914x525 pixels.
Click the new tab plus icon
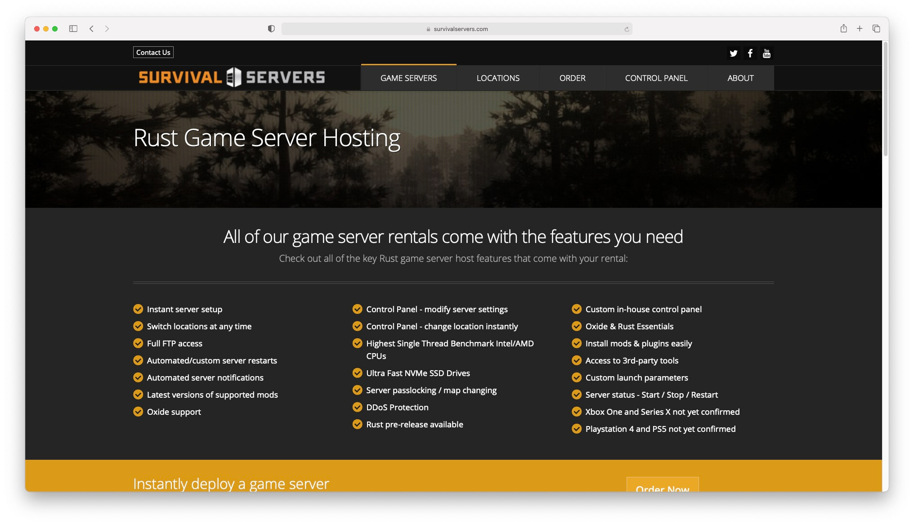click(860, 28)
